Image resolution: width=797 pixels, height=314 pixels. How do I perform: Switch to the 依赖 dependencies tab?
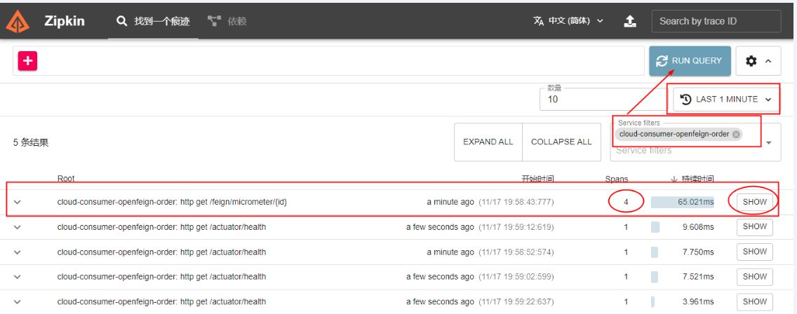coord(227,21)
